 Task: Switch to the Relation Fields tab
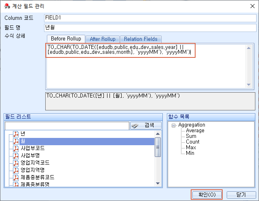click(x=141, y=39)
